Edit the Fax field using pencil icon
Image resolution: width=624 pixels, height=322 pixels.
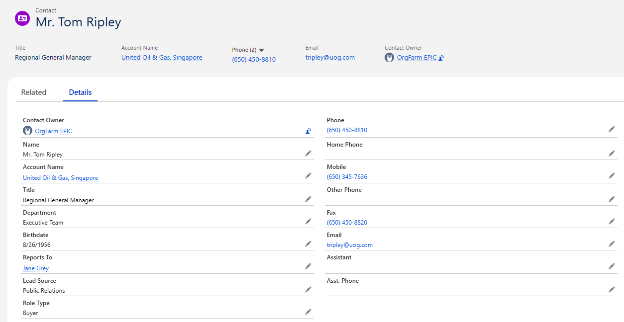pos(612,222)
